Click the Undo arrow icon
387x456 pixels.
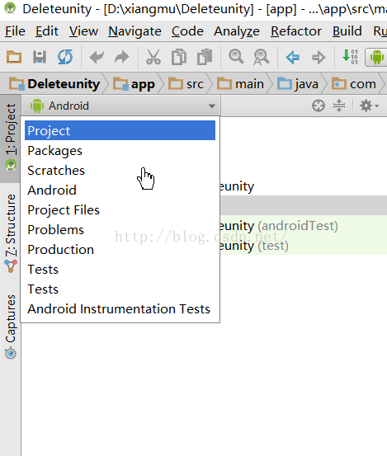(x=97, y=57)
